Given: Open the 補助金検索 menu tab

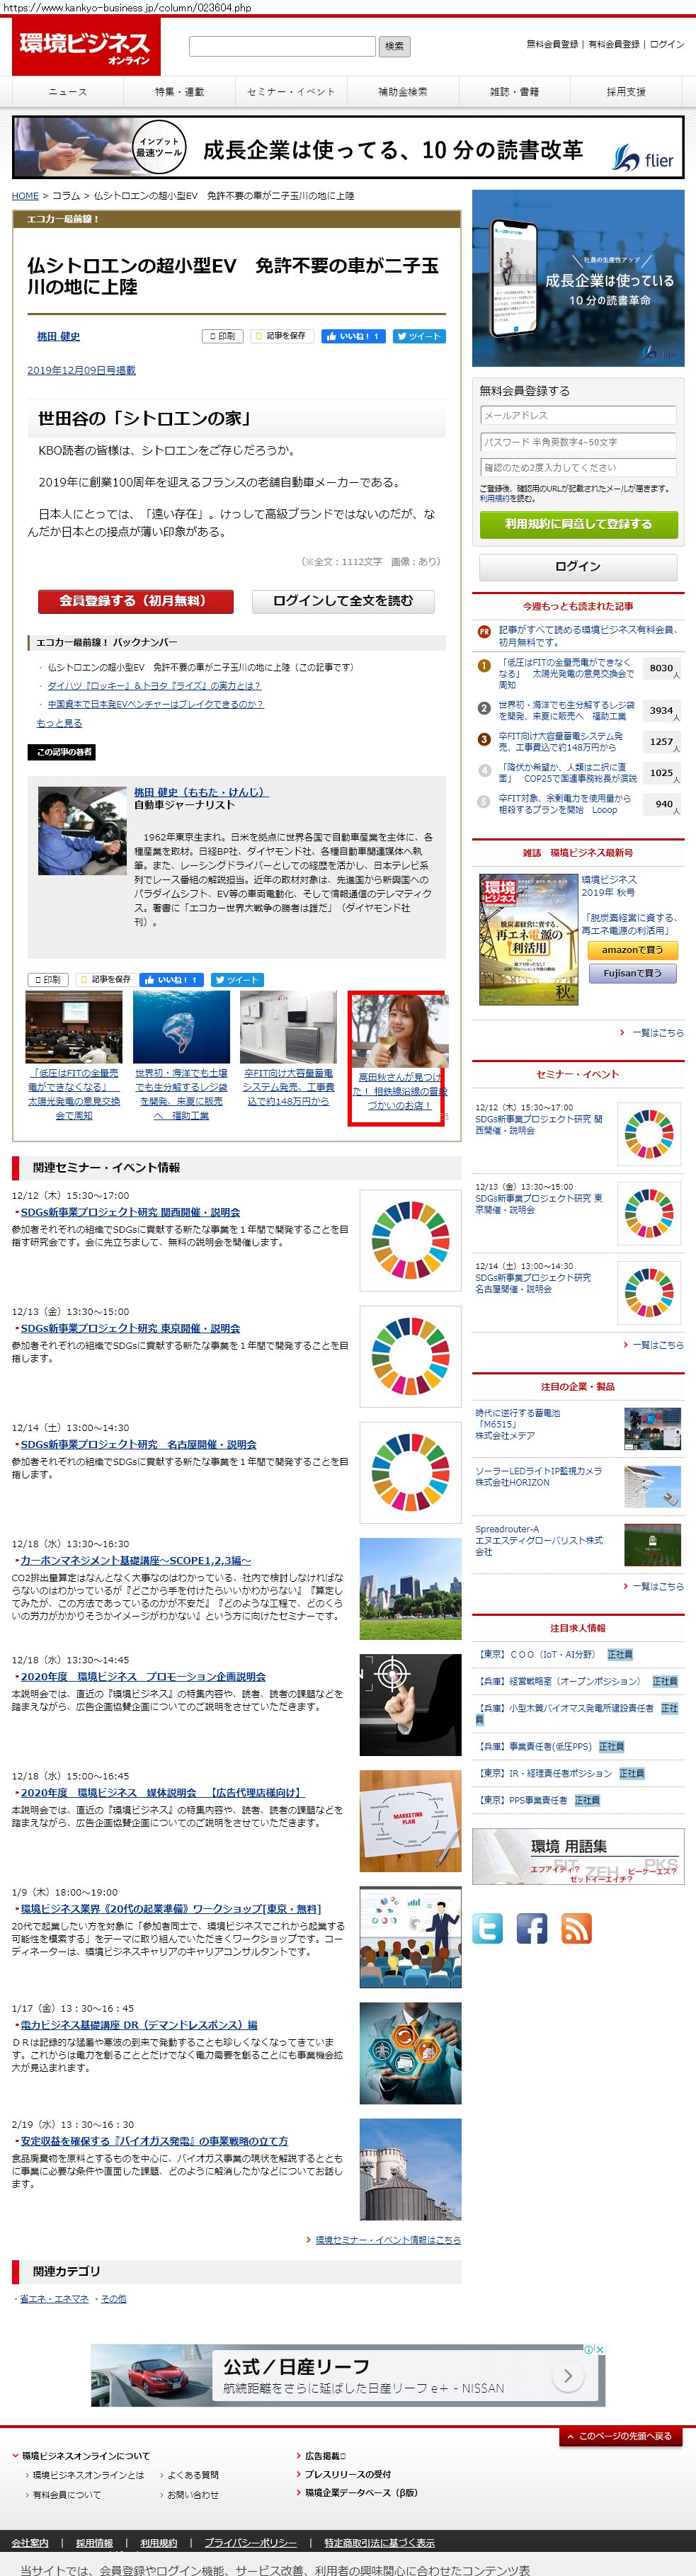Looking at the screenshot, I should click(x=402, y=92).
